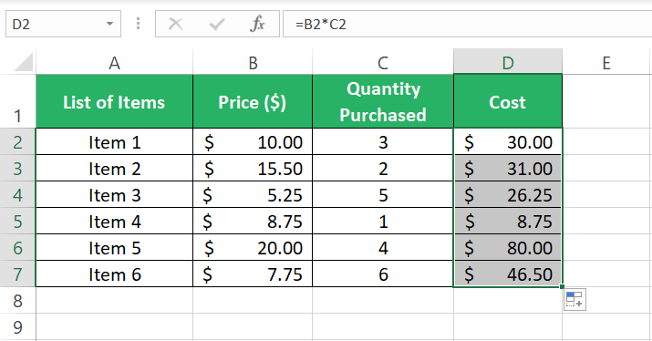Select row 8 header

[x=17, y=300]
